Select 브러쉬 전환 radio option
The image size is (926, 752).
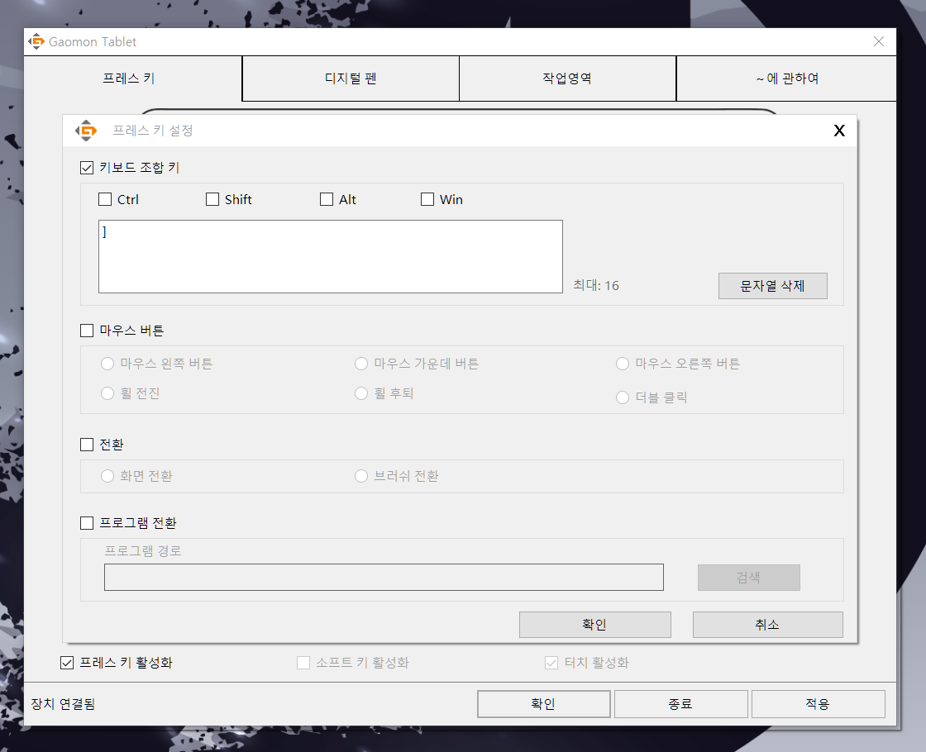click(x=361, y=476)
